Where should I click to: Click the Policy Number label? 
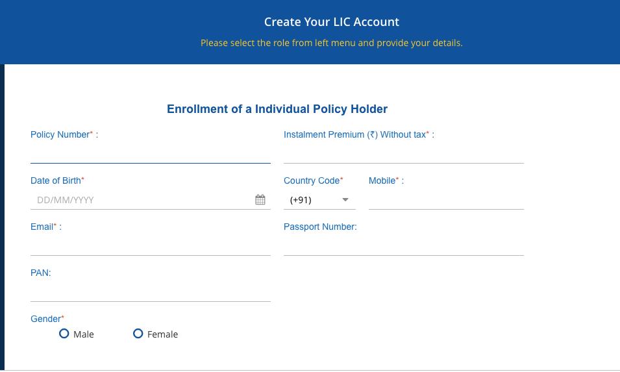pyautogui.click(x=62, y=134)
